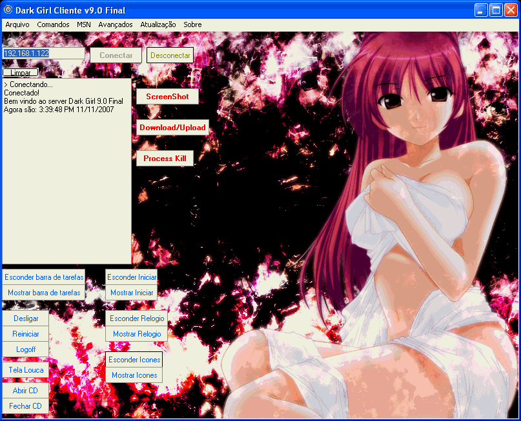Viewport: 521px width, 421px height.
Task: Capture a remote ScreenShot
Action: [x=167, y=96]
